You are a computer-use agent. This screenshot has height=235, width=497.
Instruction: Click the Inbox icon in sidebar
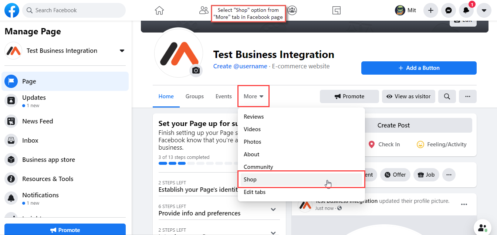coord(11,140)
